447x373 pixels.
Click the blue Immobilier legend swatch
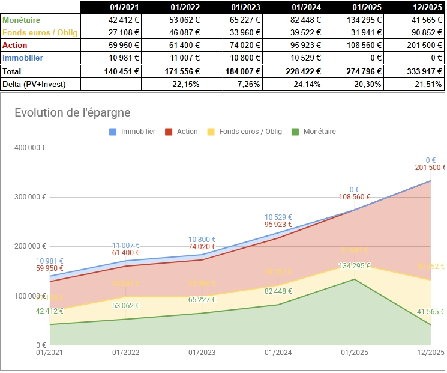click(x=113, y=132)
